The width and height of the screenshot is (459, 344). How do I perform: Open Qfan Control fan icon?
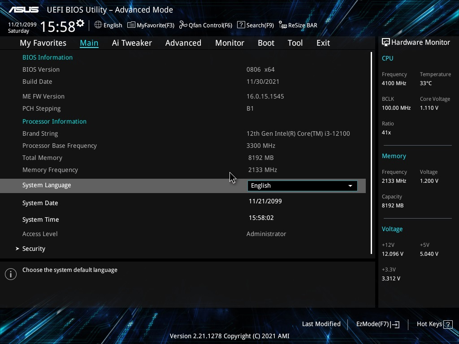pos(183,25)
